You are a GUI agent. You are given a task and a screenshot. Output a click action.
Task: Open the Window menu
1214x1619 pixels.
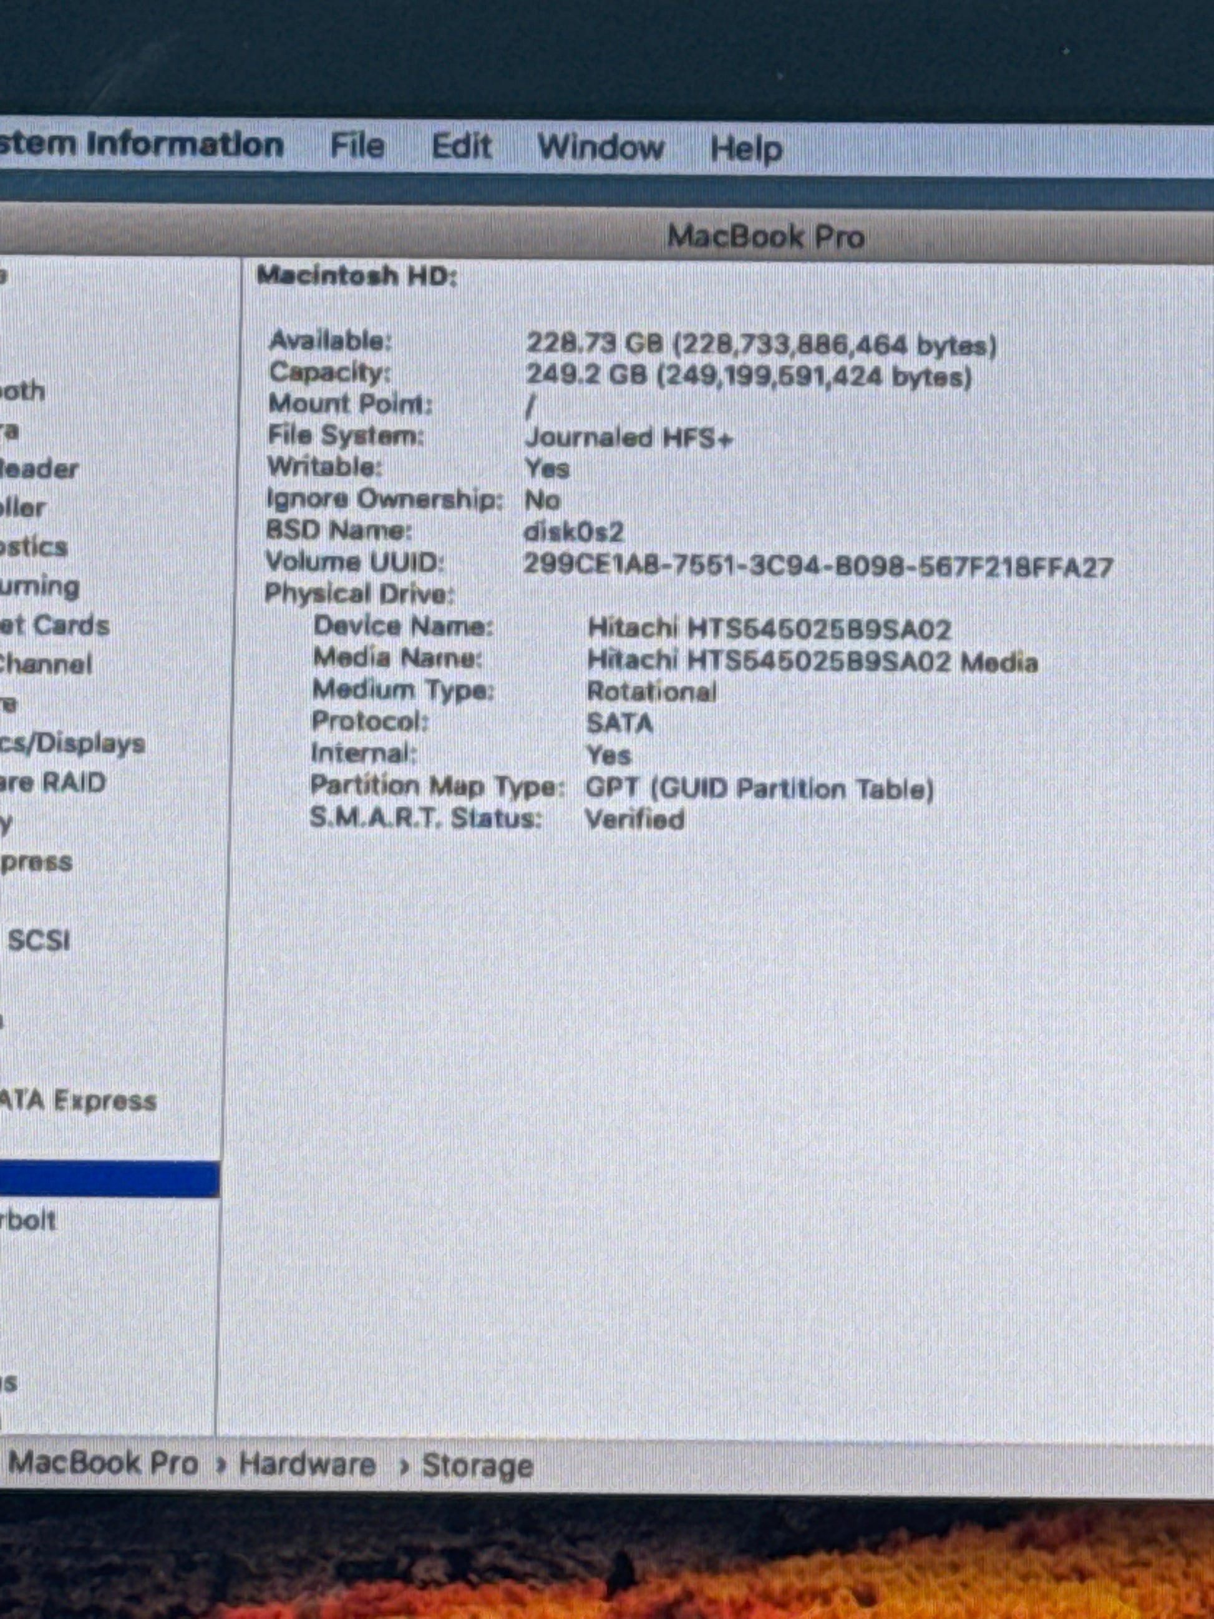pos(601,148)
